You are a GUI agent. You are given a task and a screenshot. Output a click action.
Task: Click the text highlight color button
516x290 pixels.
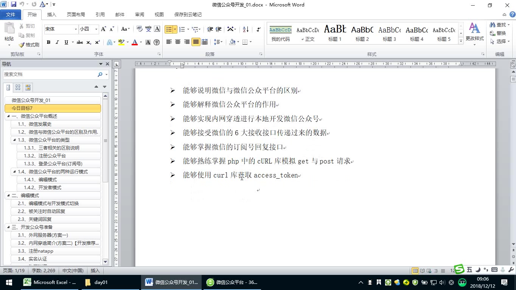(121, 42)
